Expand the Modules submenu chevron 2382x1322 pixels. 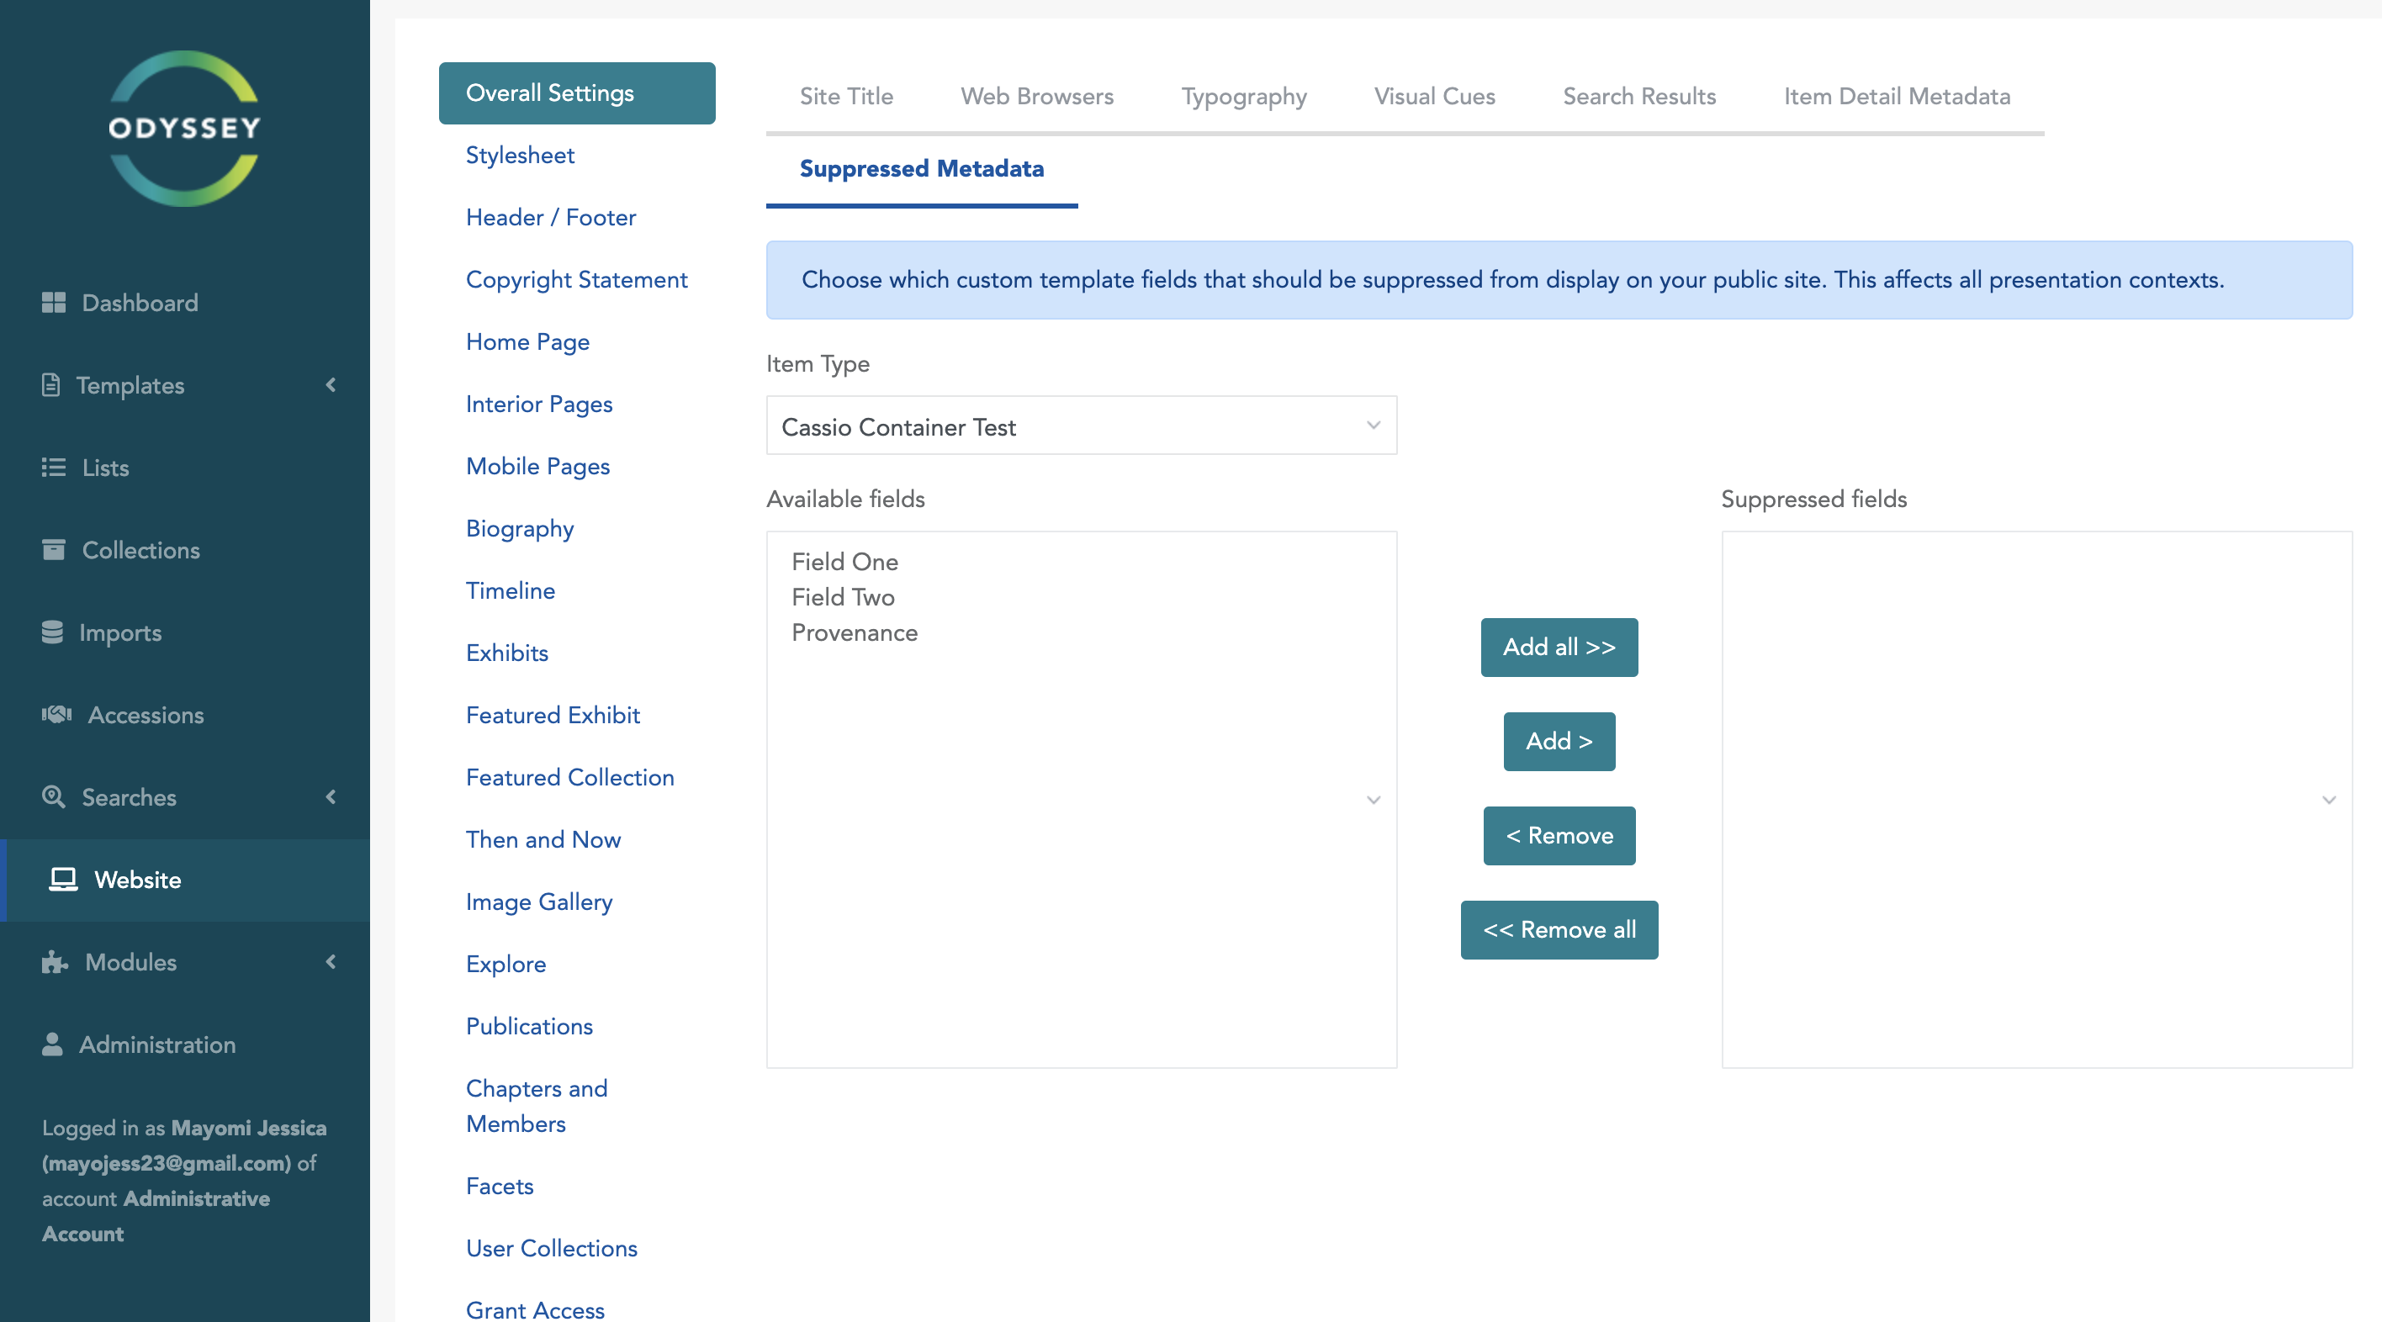331,961
